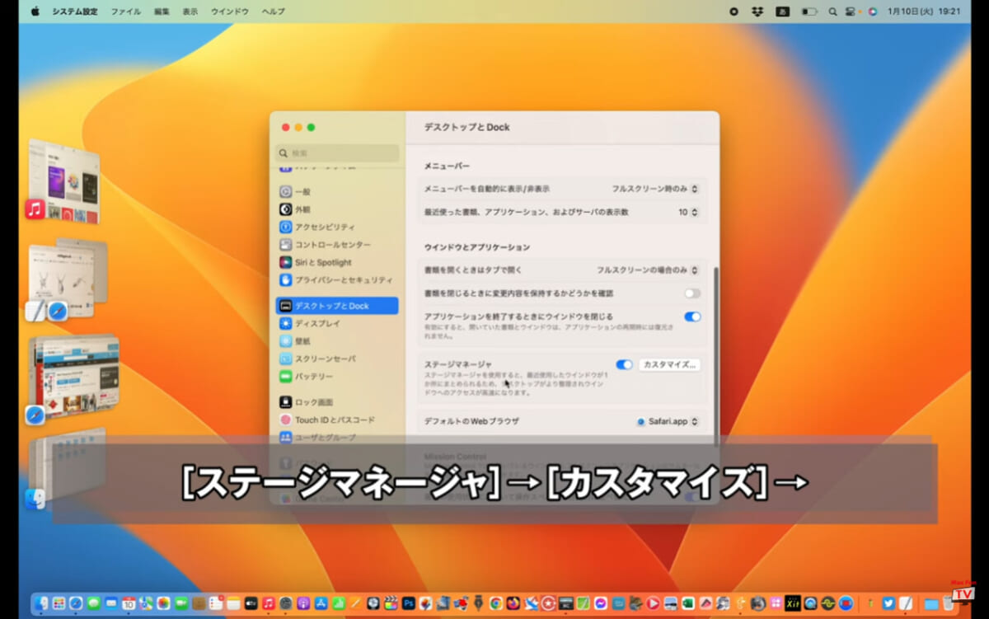The height and width of the screenshot is (619, 989).
Task: Open the ファイル menu
Action: [x=125, y=12]
